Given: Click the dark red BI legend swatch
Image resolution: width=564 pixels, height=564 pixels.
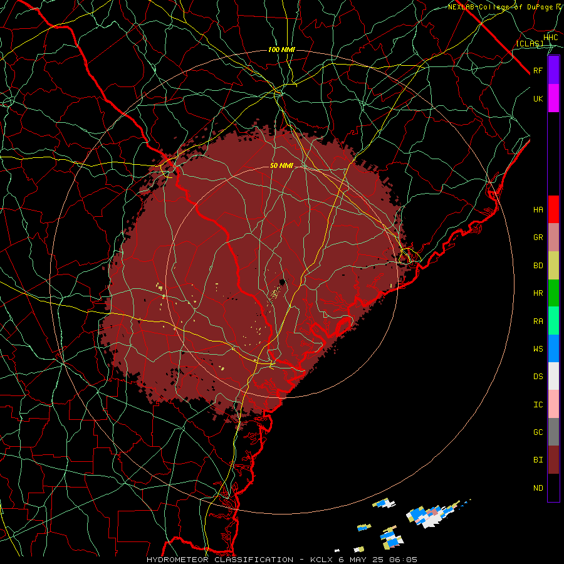Looking at the screenshot, I should 553,460.
